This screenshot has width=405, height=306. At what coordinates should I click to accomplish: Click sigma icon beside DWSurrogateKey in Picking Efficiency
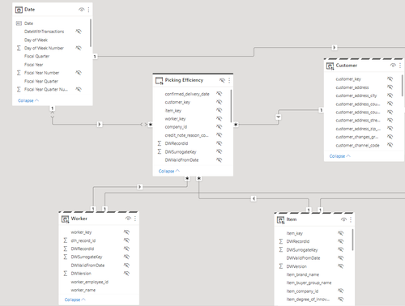click(x=160, y=151)
